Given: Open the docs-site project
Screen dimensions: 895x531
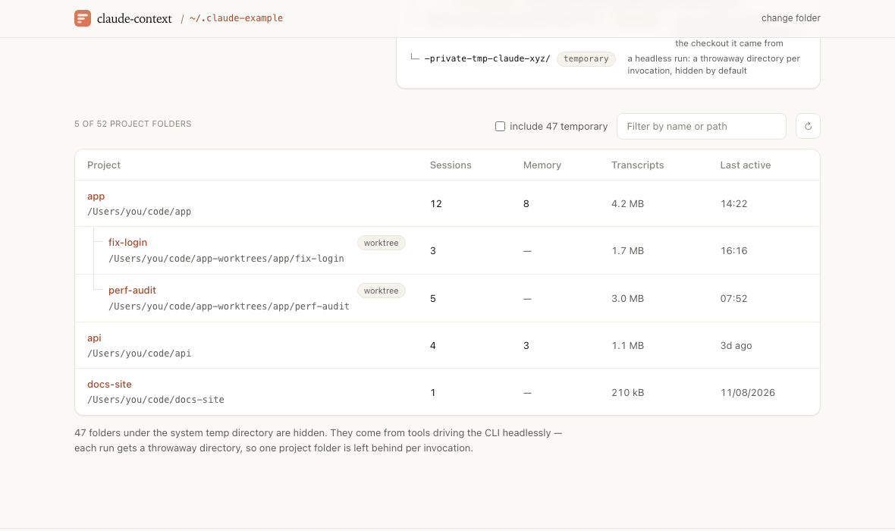Looking at the screenshot, I should coord(109,384).
